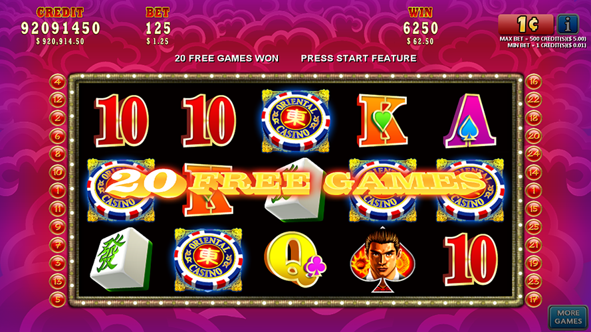Click the King symbol with green heart
Screen dimensions: 591x332
pos(382,120)
